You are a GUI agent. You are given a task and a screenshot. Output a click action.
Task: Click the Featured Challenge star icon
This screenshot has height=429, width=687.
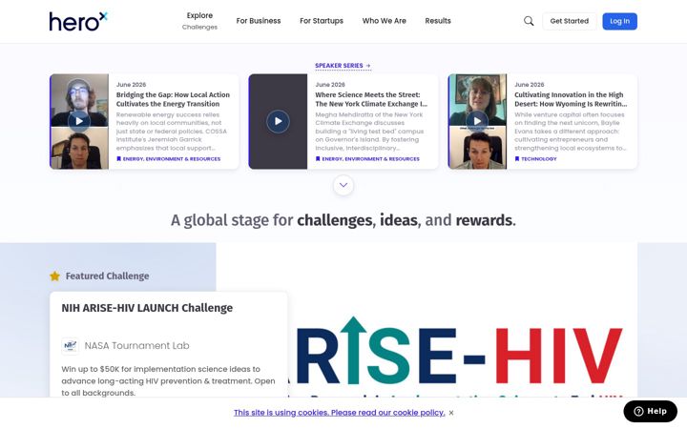point(54,276)
